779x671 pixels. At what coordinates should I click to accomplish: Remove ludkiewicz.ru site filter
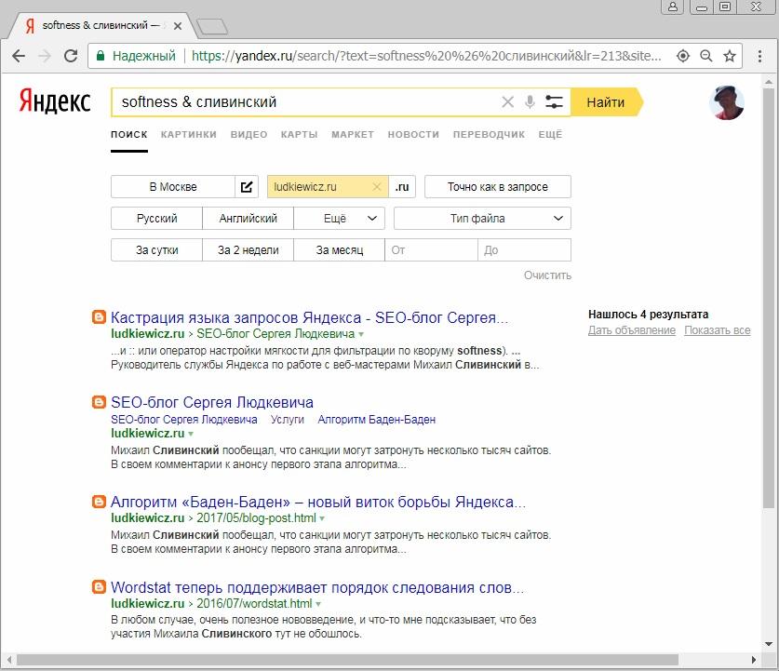(377, 187)
